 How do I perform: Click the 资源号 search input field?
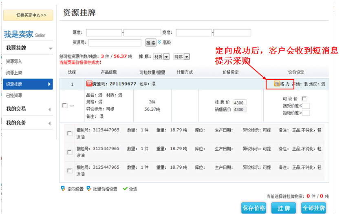point(115,42)
